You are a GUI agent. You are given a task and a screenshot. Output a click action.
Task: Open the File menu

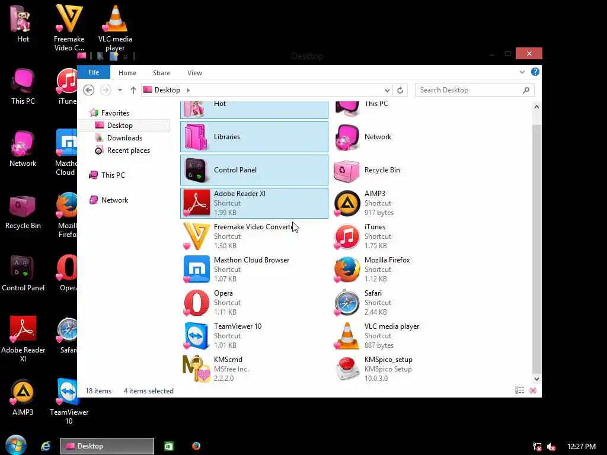coord(94,72)
